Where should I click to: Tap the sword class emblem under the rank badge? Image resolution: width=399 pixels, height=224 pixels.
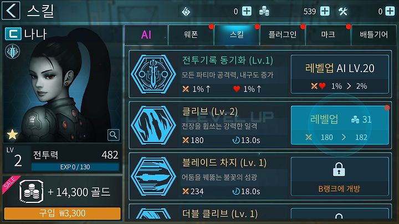12,52
